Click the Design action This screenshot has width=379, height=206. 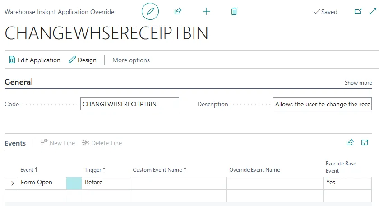83,60
